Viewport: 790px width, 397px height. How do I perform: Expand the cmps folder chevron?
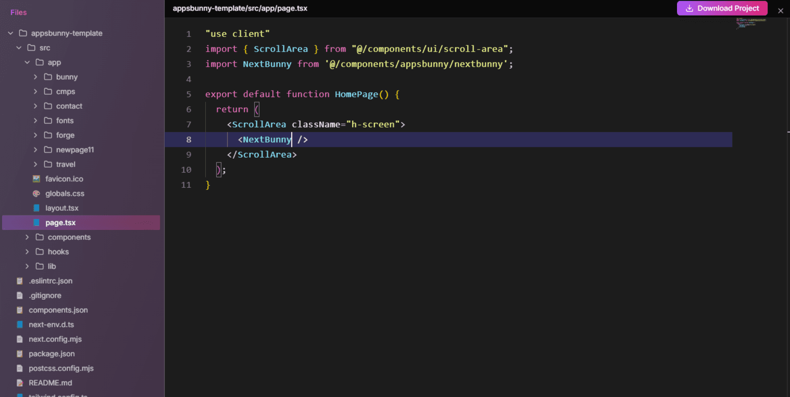(35, 92)
